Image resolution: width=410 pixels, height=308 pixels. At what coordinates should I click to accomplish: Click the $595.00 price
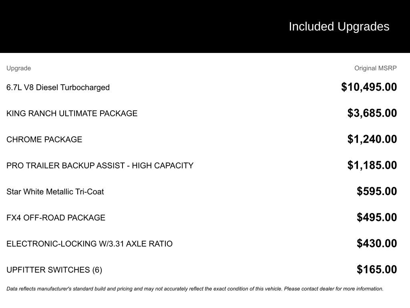[x=377, y=191]
